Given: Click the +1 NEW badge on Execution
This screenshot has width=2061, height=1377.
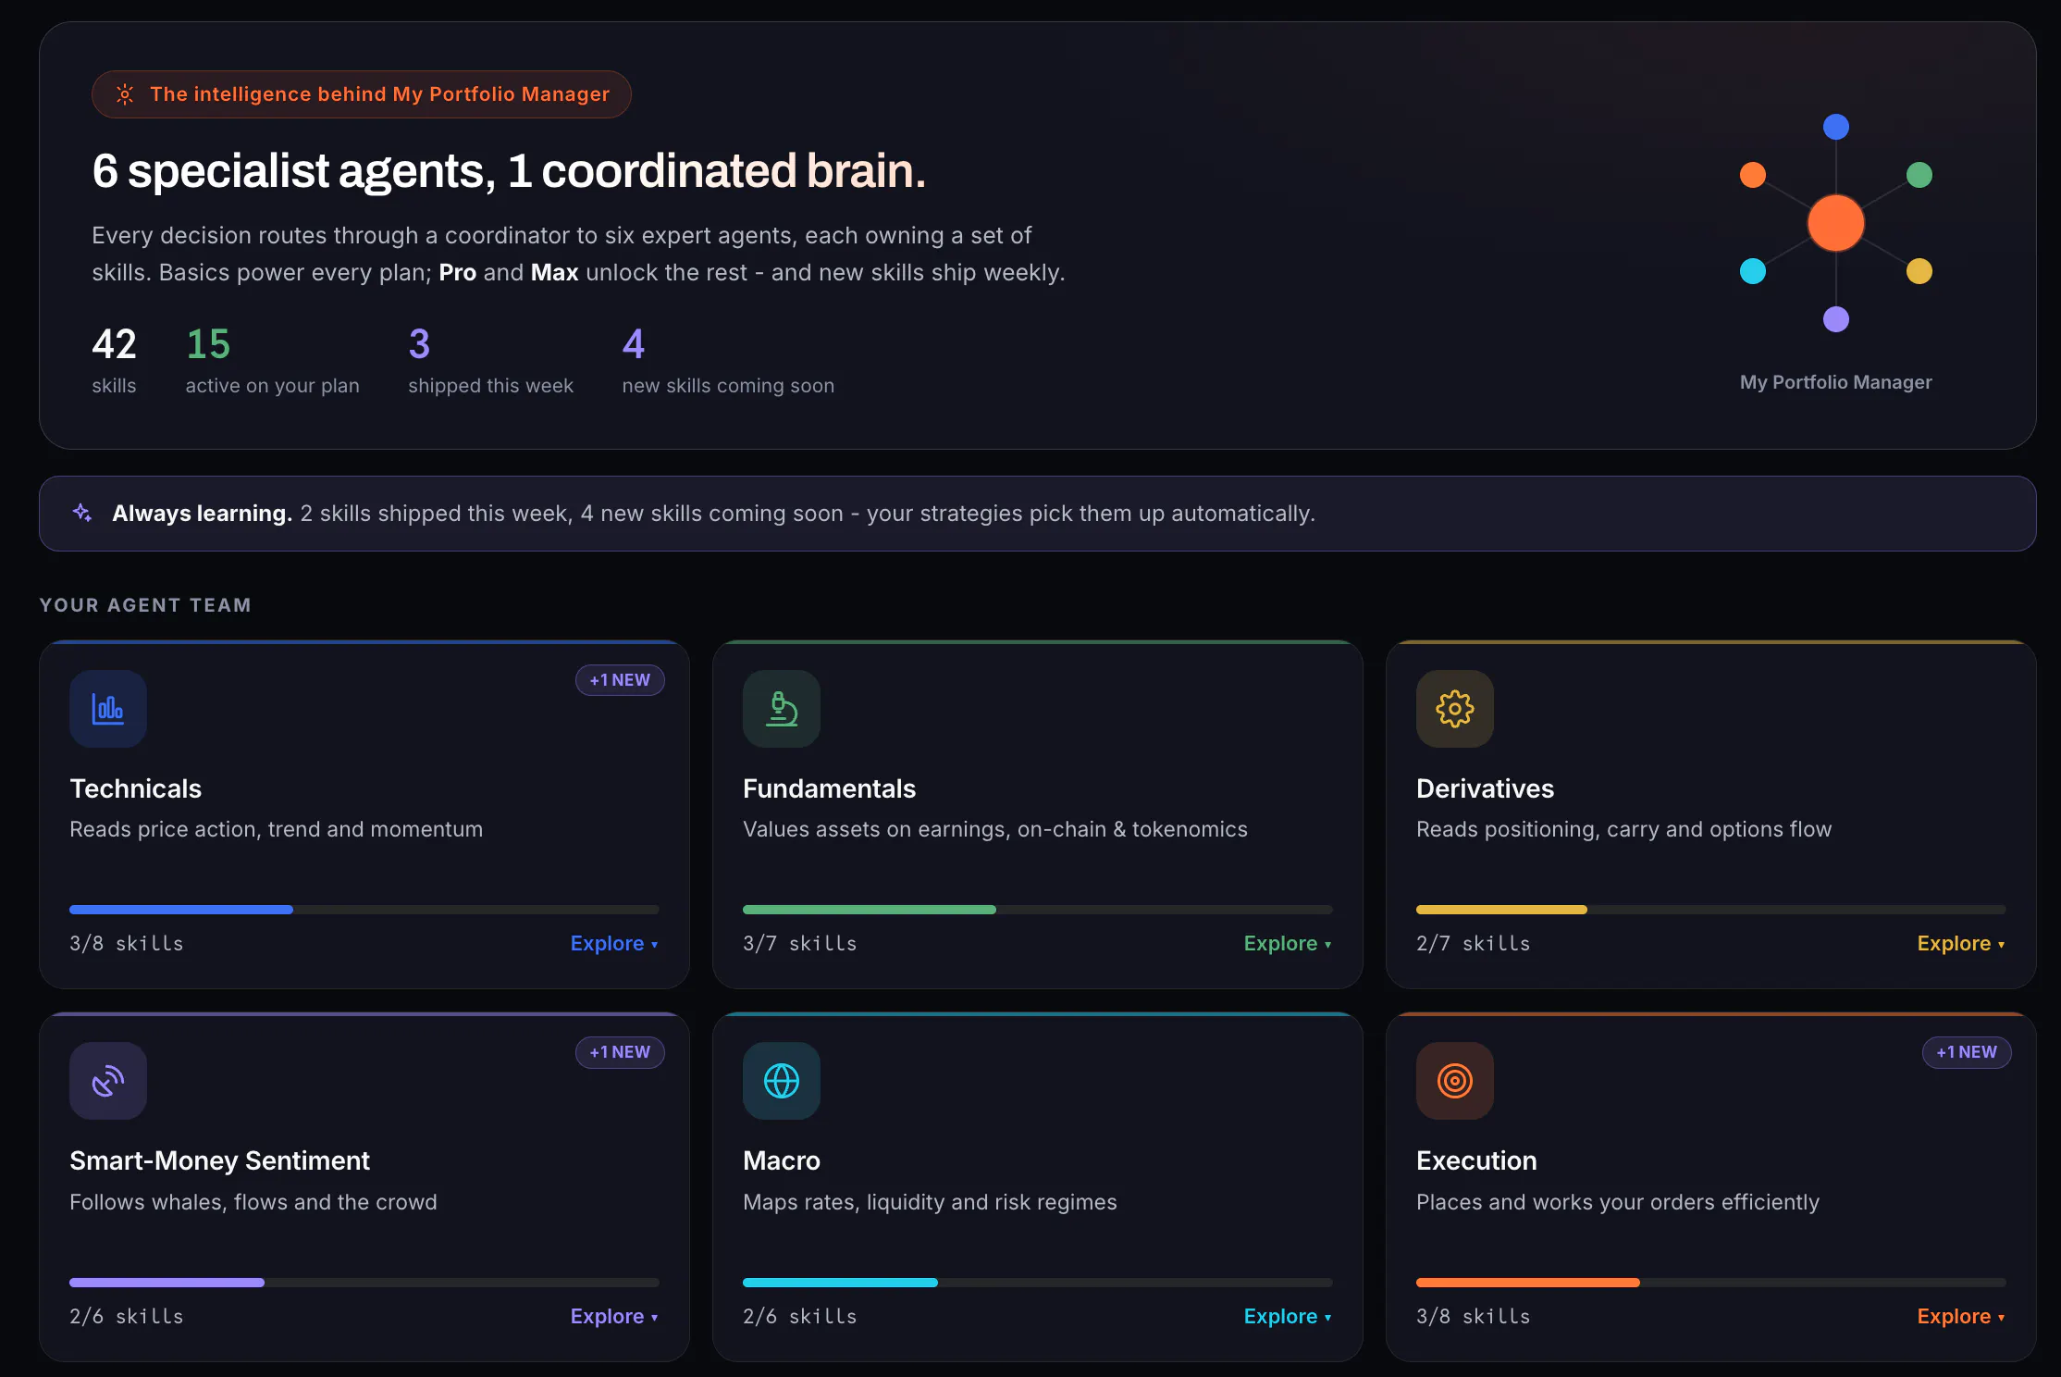Looking at the screenshot, I should tap(1967, 1052).
